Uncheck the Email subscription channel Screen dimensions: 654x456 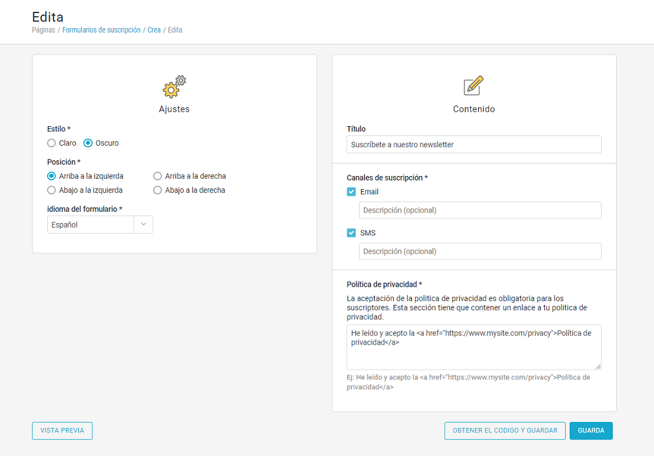(351, 192)
